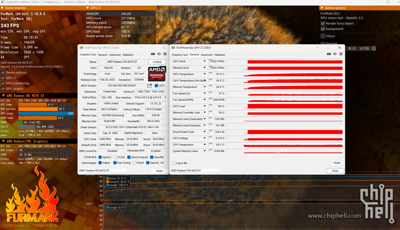Collapse AMD Radeon RX 9070 XT monitoring section

coord(4,95)
